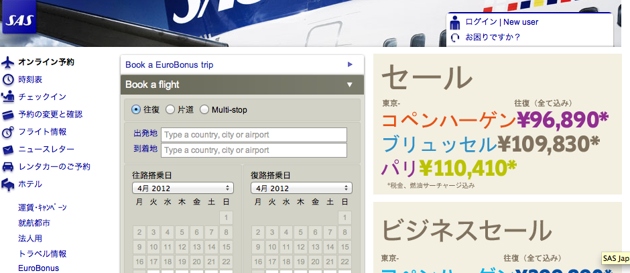
Task: Collapse the Book a flight panel
Action: (242, 85)
